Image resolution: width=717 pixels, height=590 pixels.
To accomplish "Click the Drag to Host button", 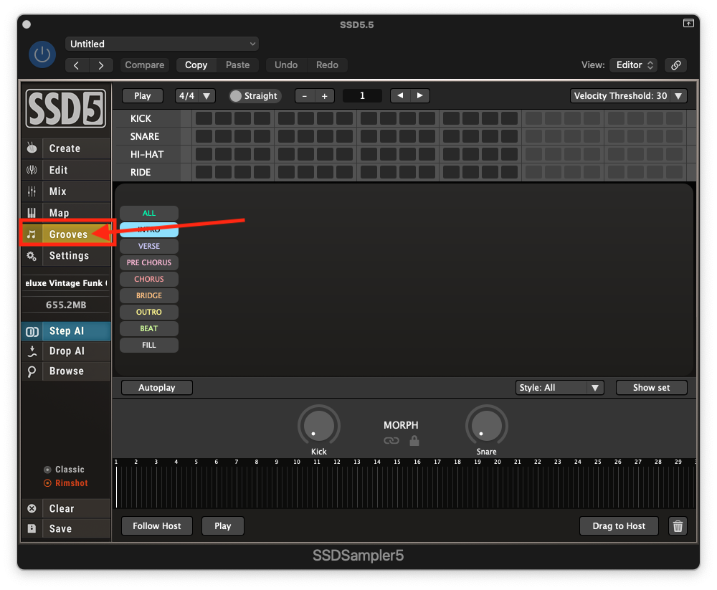I will pos(619,526).
